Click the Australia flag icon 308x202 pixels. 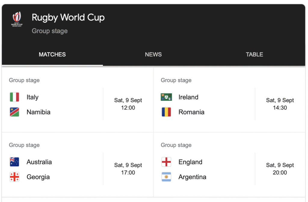14,162
